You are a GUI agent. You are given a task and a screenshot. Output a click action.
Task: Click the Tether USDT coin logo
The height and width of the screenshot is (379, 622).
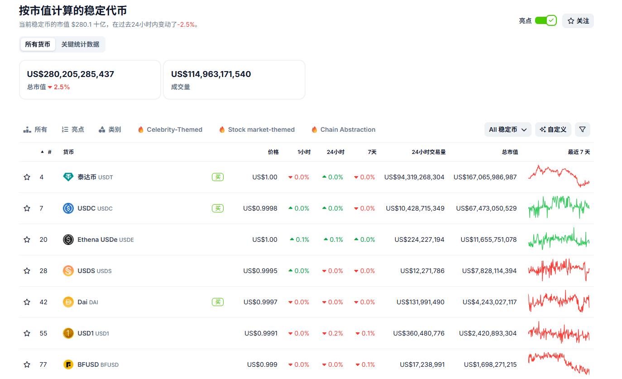coord(68,177)
